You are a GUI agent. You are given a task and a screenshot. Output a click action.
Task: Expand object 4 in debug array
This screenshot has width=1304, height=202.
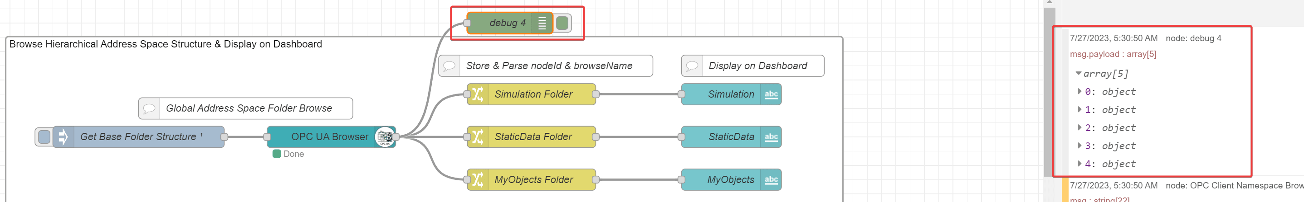click(x=1080, y=164)
